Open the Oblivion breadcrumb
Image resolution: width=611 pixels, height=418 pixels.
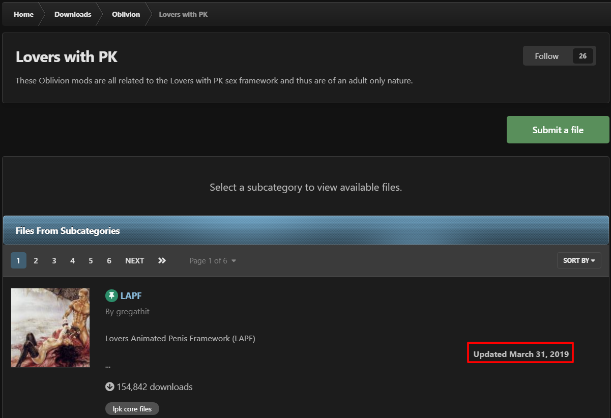coord(126,14)
